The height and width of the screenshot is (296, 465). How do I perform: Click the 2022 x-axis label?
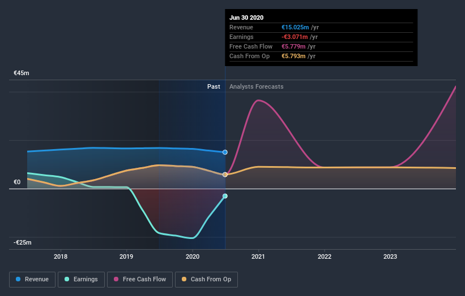pos(325,256)
